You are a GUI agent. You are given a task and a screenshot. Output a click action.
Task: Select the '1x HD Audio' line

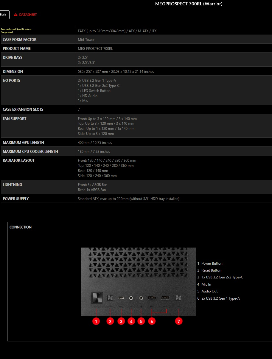(88, 96)
